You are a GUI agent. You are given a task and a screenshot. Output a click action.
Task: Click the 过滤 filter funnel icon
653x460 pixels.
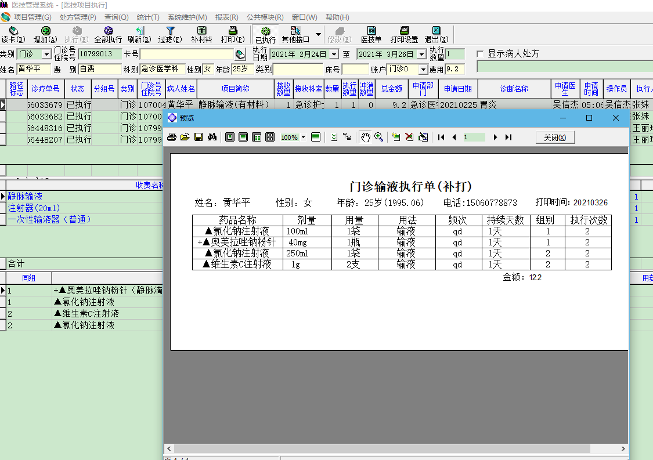coord(170,31)
